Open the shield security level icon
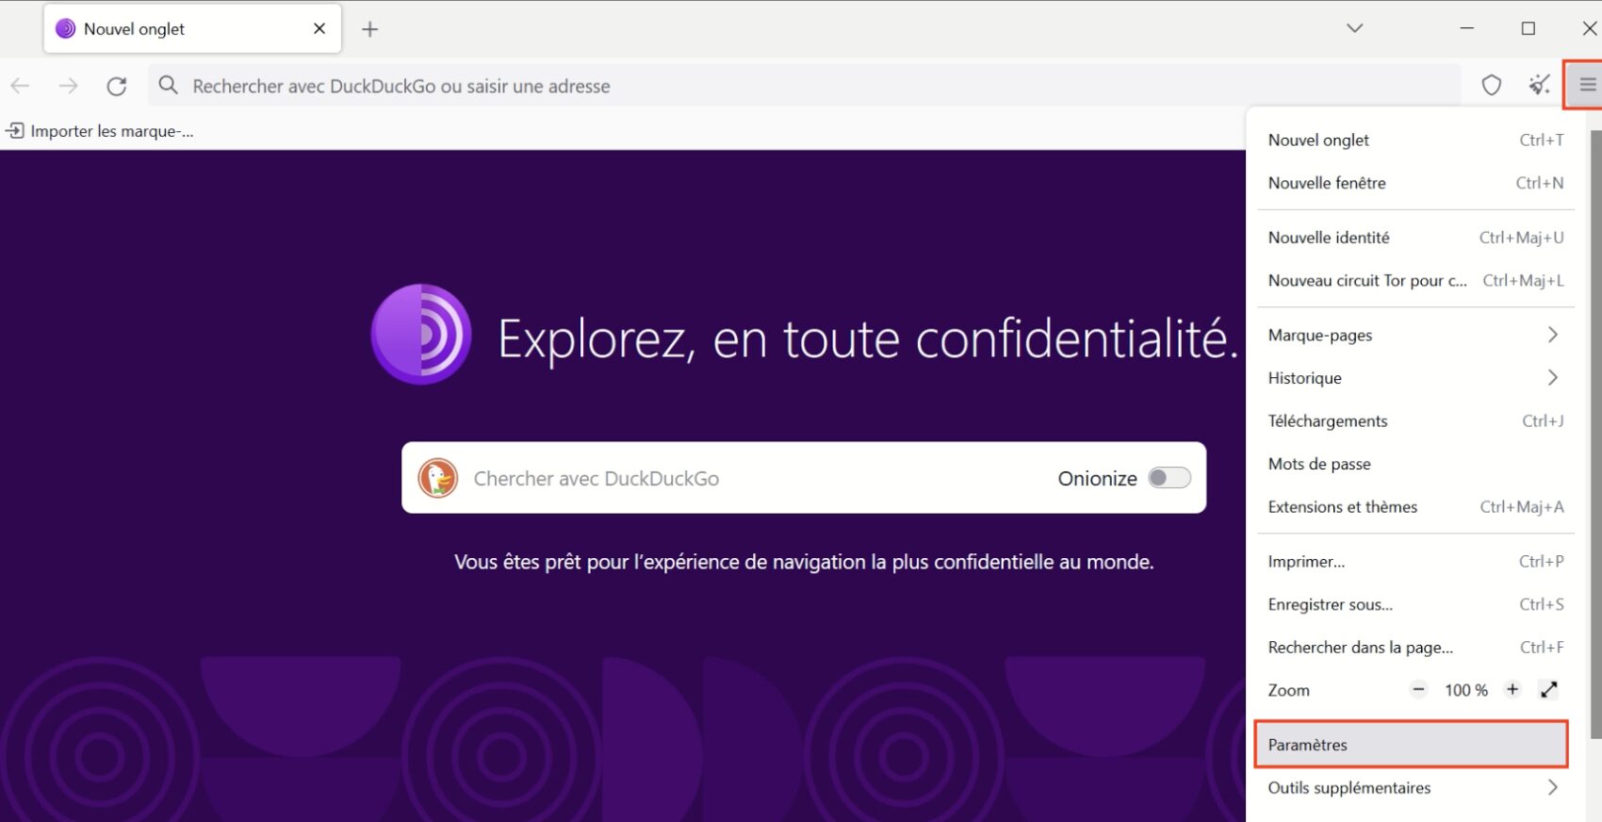This screenshot has height=822, width=1602. 1491,85
